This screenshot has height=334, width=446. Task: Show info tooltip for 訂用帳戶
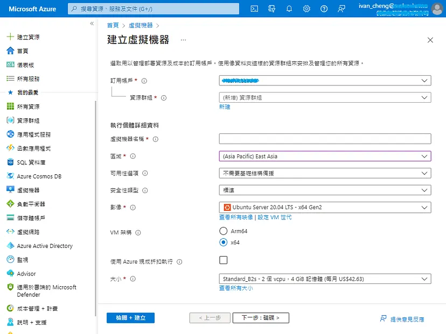point(144,81)
